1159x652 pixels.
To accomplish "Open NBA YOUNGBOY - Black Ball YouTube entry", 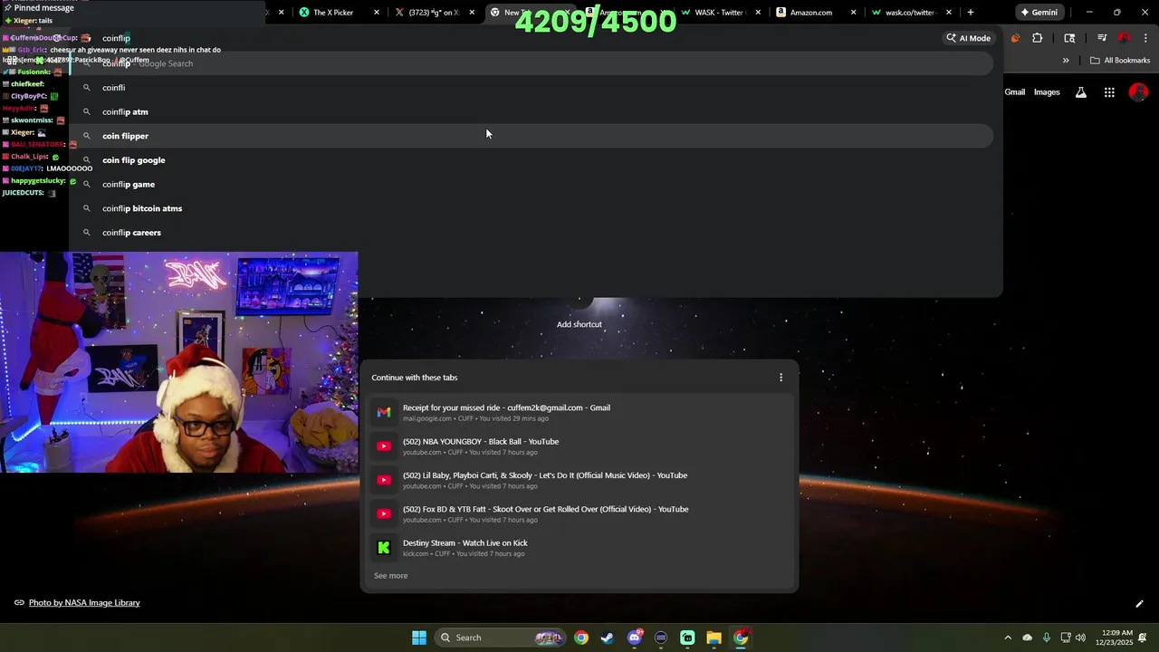I will [579, 446].
